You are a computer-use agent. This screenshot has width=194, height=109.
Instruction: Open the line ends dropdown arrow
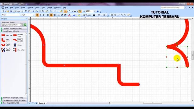(106, 15)
